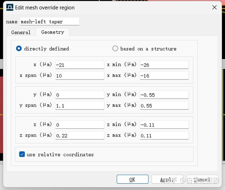Toggle use relative coordinates checkbox
The image size is (225, 190).
pyautogui.click(x=22, y=154)
